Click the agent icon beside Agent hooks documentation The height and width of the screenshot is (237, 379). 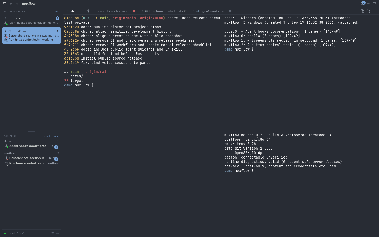click(x=6, y=146)
